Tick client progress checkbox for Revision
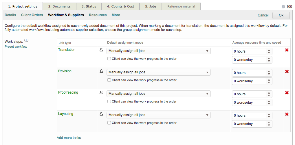This screenshot has width=295, height=145. tap(109, 80)
